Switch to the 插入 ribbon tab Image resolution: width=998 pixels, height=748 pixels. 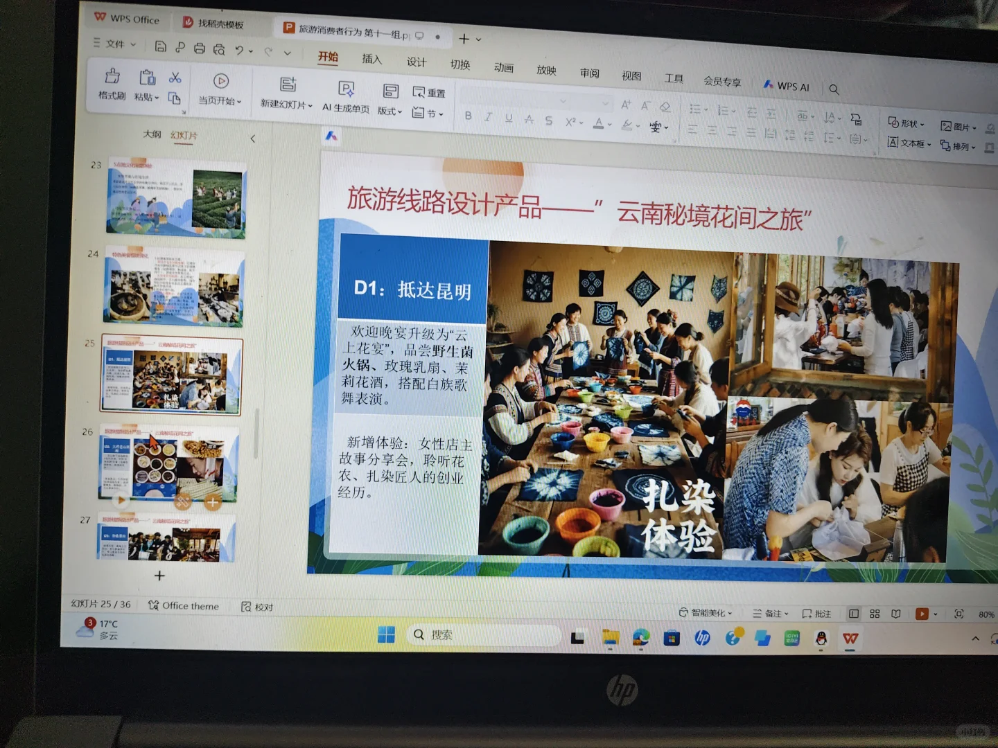point(371,60)
